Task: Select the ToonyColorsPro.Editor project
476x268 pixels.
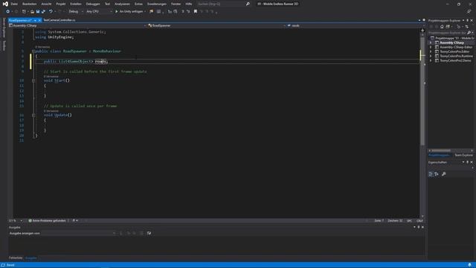Action: click(x=454, y=51)
